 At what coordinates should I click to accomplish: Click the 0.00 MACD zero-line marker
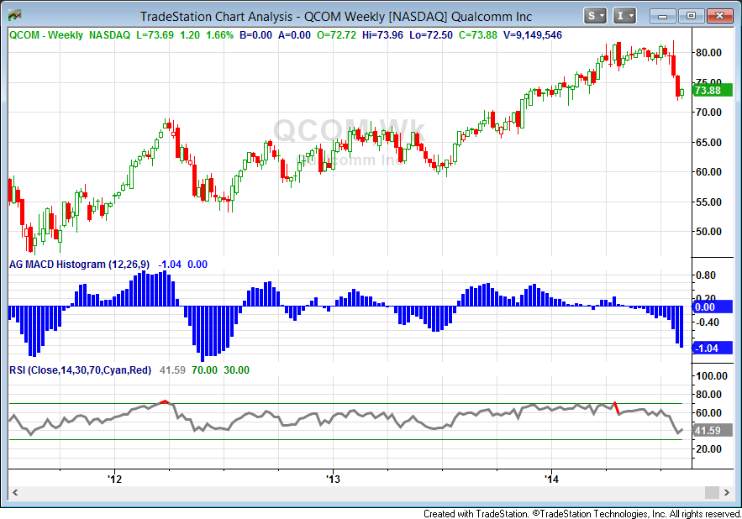point(713,307)
